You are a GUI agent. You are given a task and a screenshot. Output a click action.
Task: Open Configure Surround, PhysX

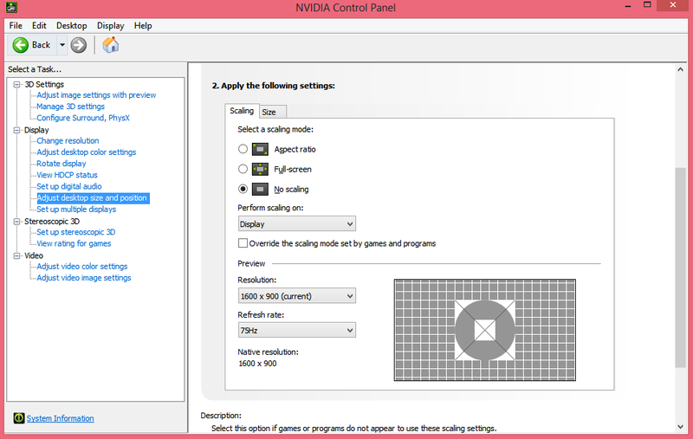(x=83, y=118)
